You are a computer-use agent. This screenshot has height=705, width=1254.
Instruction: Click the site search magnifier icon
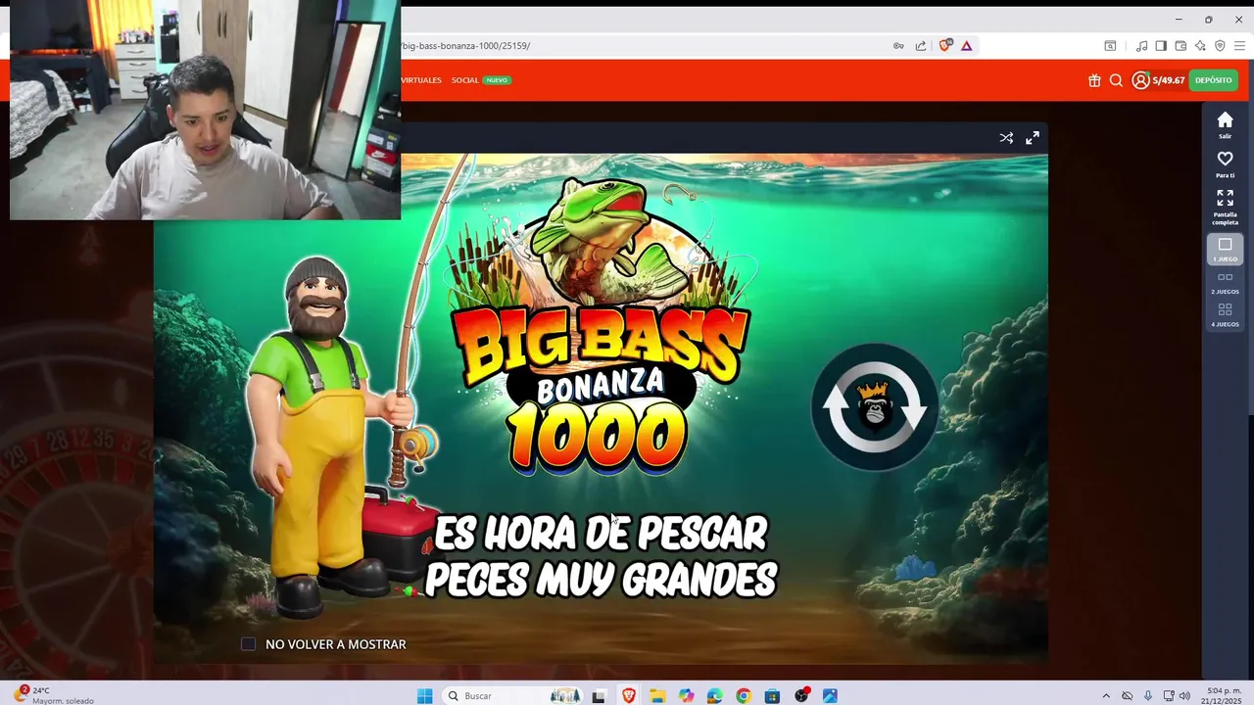coord(1116,80)
